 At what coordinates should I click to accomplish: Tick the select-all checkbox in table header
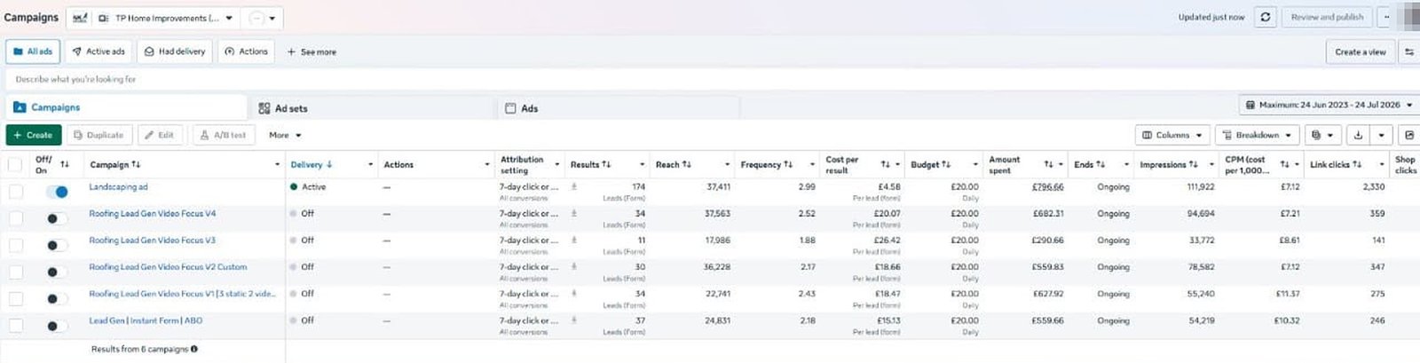(x=15, y=164)
